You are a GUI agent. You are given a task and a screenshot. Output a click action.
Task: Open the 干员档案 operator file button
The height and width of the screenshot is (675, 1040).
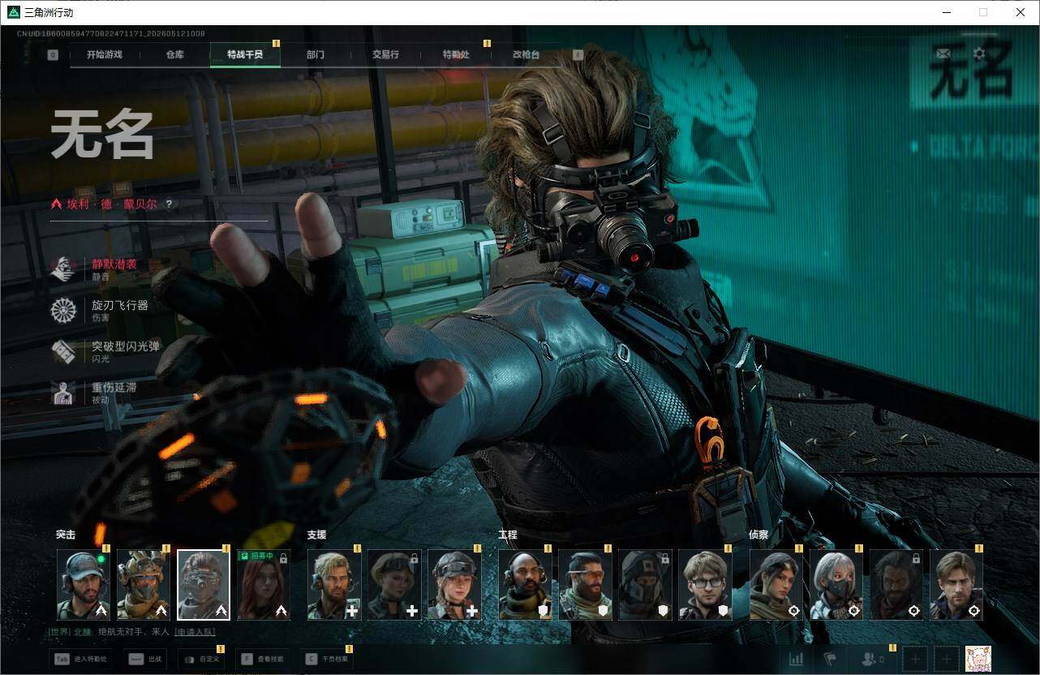pyautogui.click(x=326, y=659)
